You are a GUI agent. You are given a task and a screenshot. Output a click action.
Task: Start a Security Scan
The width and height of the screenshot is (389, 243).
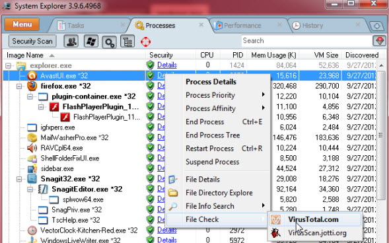pyautogui.click(x=32, y=41)
